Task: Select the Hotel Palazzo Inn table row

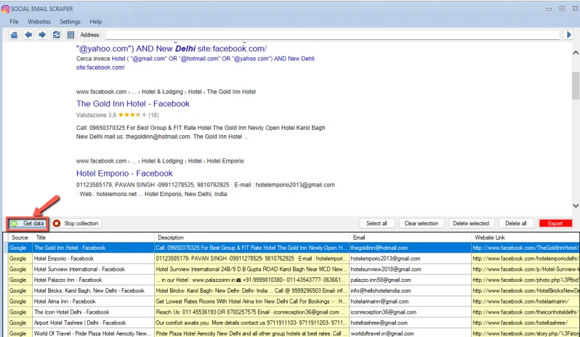Action: pos(68,280)
